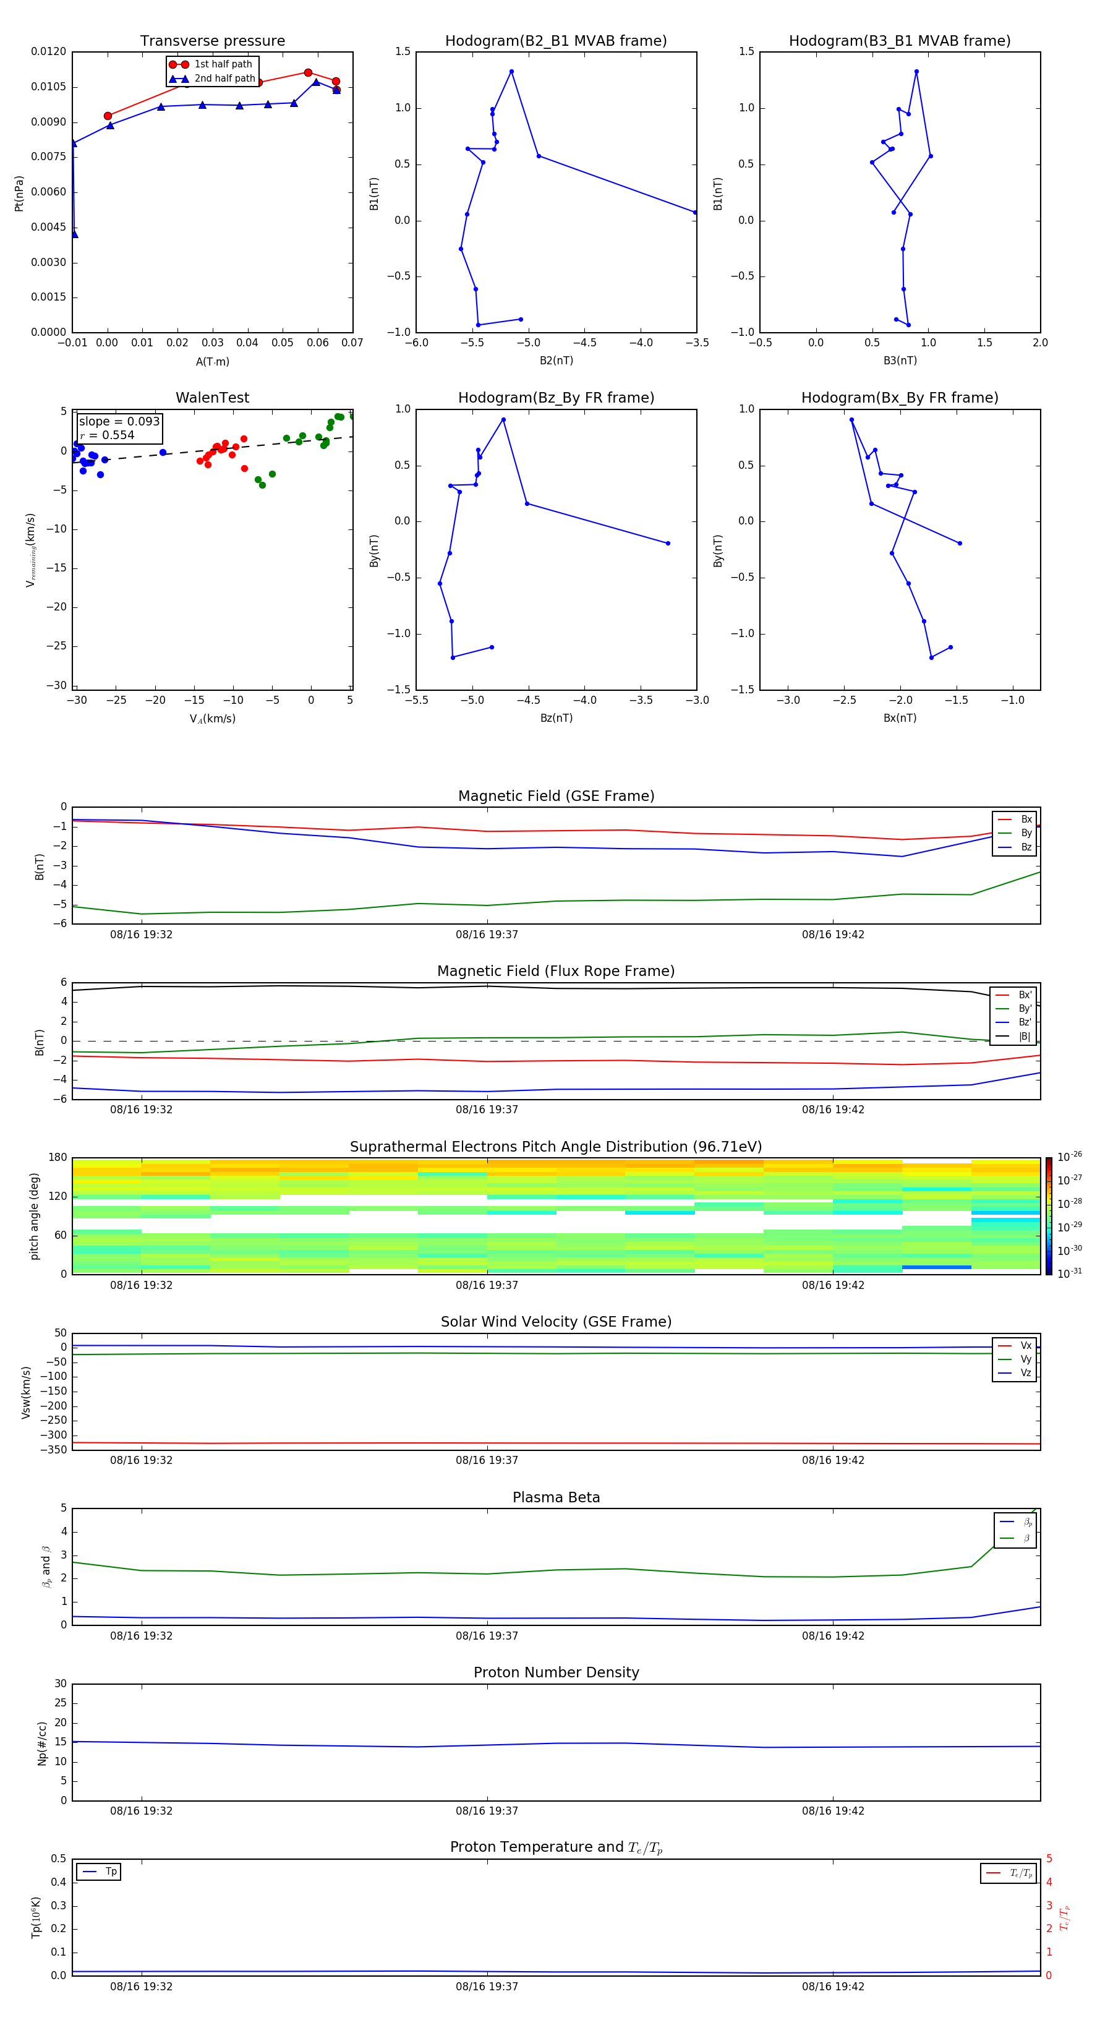Click the "Solar Wind Velocity (GSE Frame)" title

click(556, 1322)
